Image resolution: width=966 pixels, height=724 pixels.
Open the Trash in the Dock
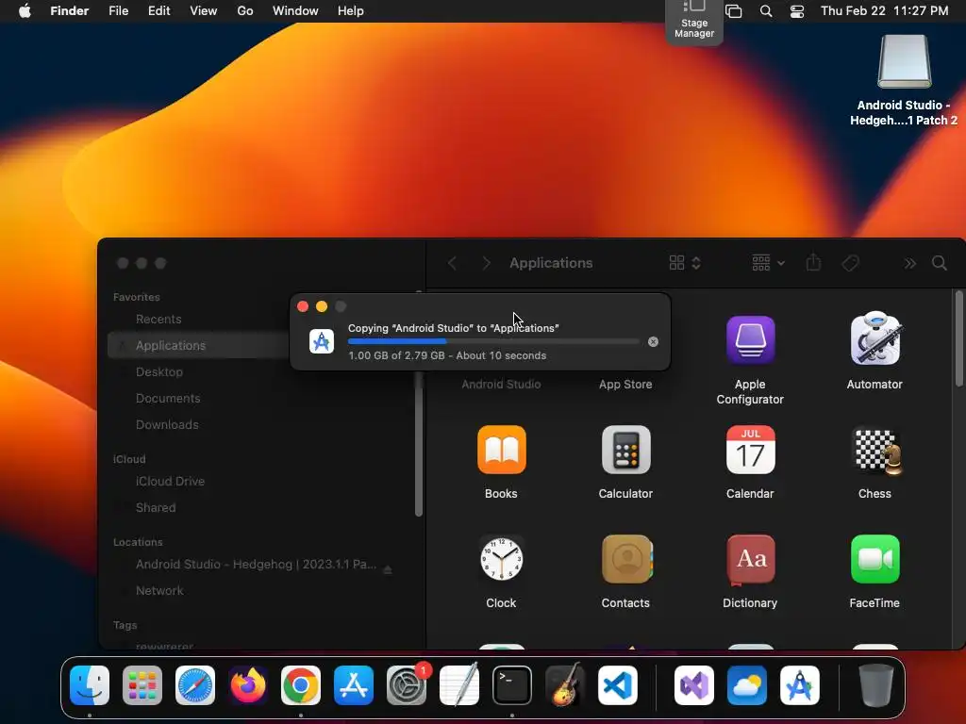pyautogui.click(x=876, y=685)
